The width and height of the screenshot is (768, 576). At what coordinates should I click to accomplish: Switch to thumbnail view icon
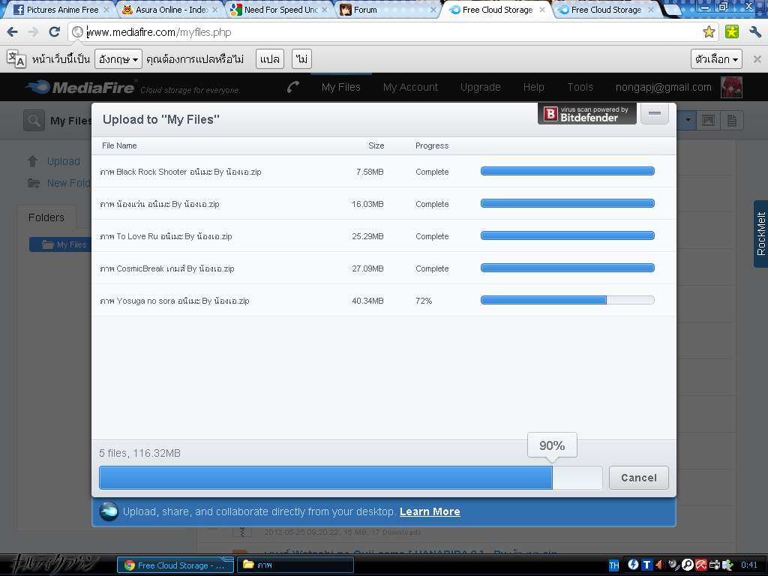tap(707, 120)
